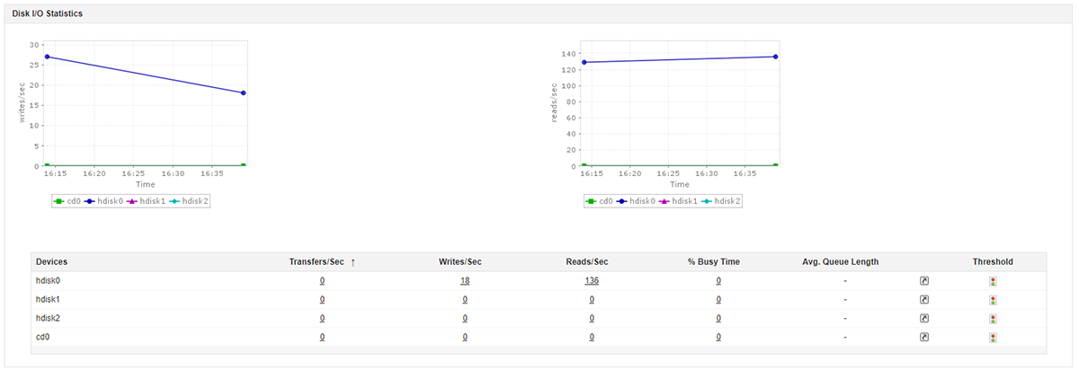Viewport: 1079px width, 370px height.
Task: Open threshold settings for hdisk2
Action: point(993,319)
